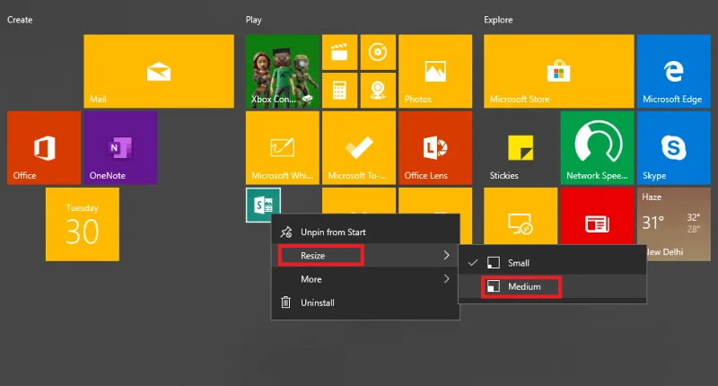The image size is (718, 386).
Task: Click the arrow beside Resize
Action: point(446,256)
